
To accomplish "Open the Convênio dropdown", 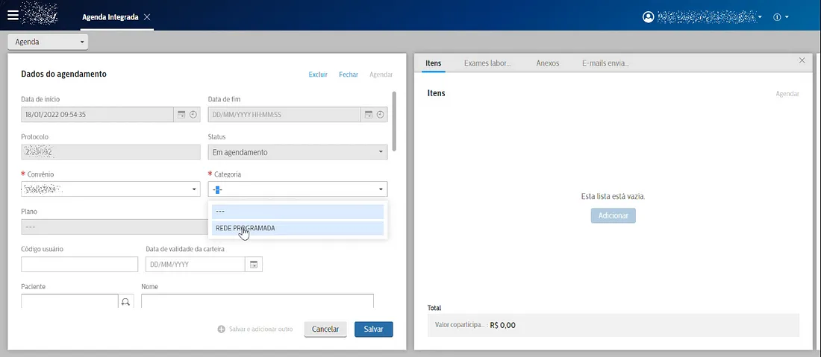I will click(x=110, y=189).
